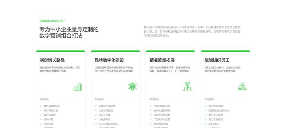Click the checkmark beside 内容营销和策略
The image size is (286, 128).
(151, 115)
